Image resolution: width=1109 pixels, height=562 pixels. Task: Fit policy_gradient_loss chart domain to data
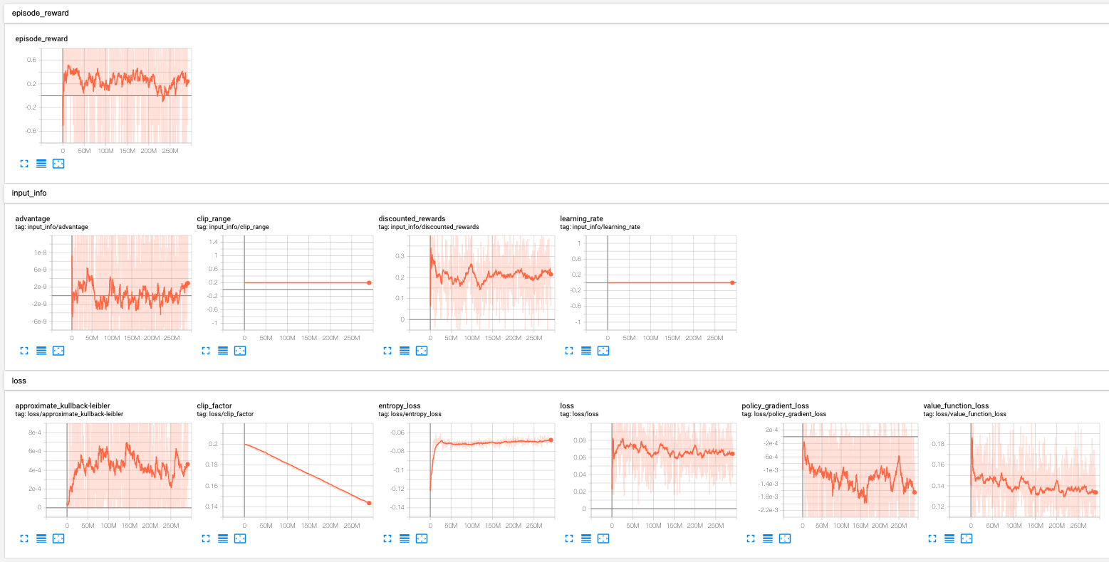click(785, 539)
